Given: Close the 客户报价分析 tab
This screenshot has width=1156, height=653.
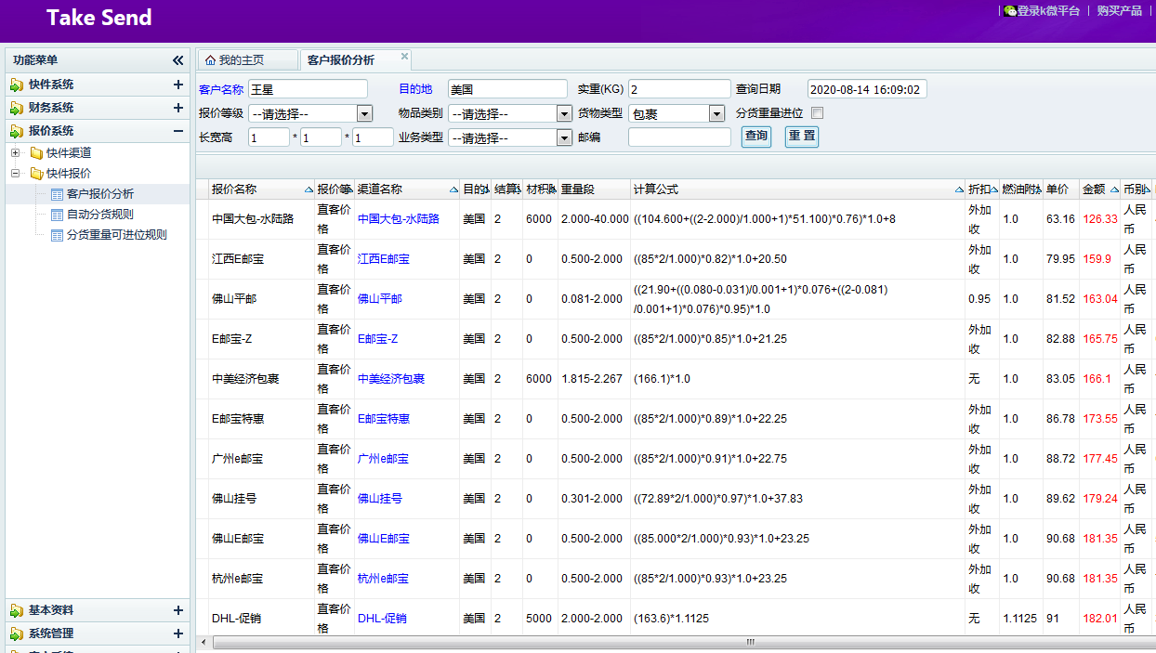Looking at the screenshot, I should click(x=404, y=57).
